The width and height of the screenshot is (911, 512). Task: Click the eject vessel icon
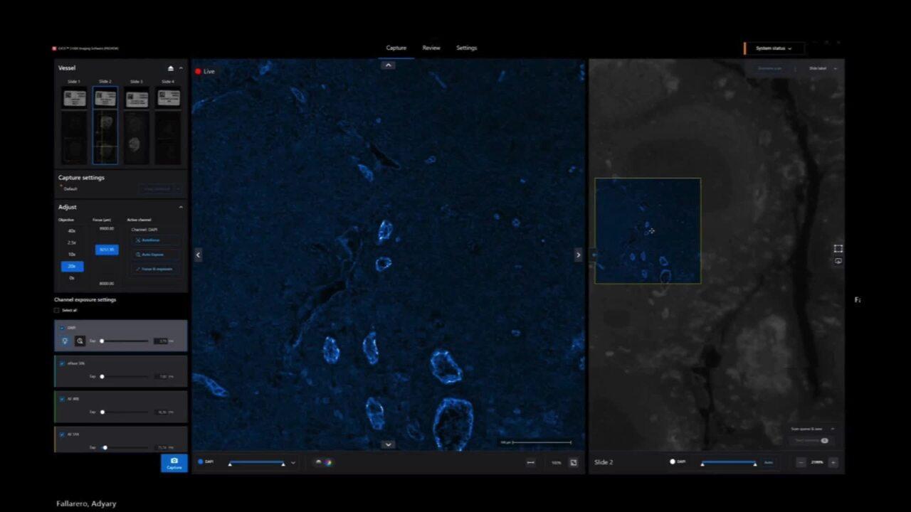171,68
